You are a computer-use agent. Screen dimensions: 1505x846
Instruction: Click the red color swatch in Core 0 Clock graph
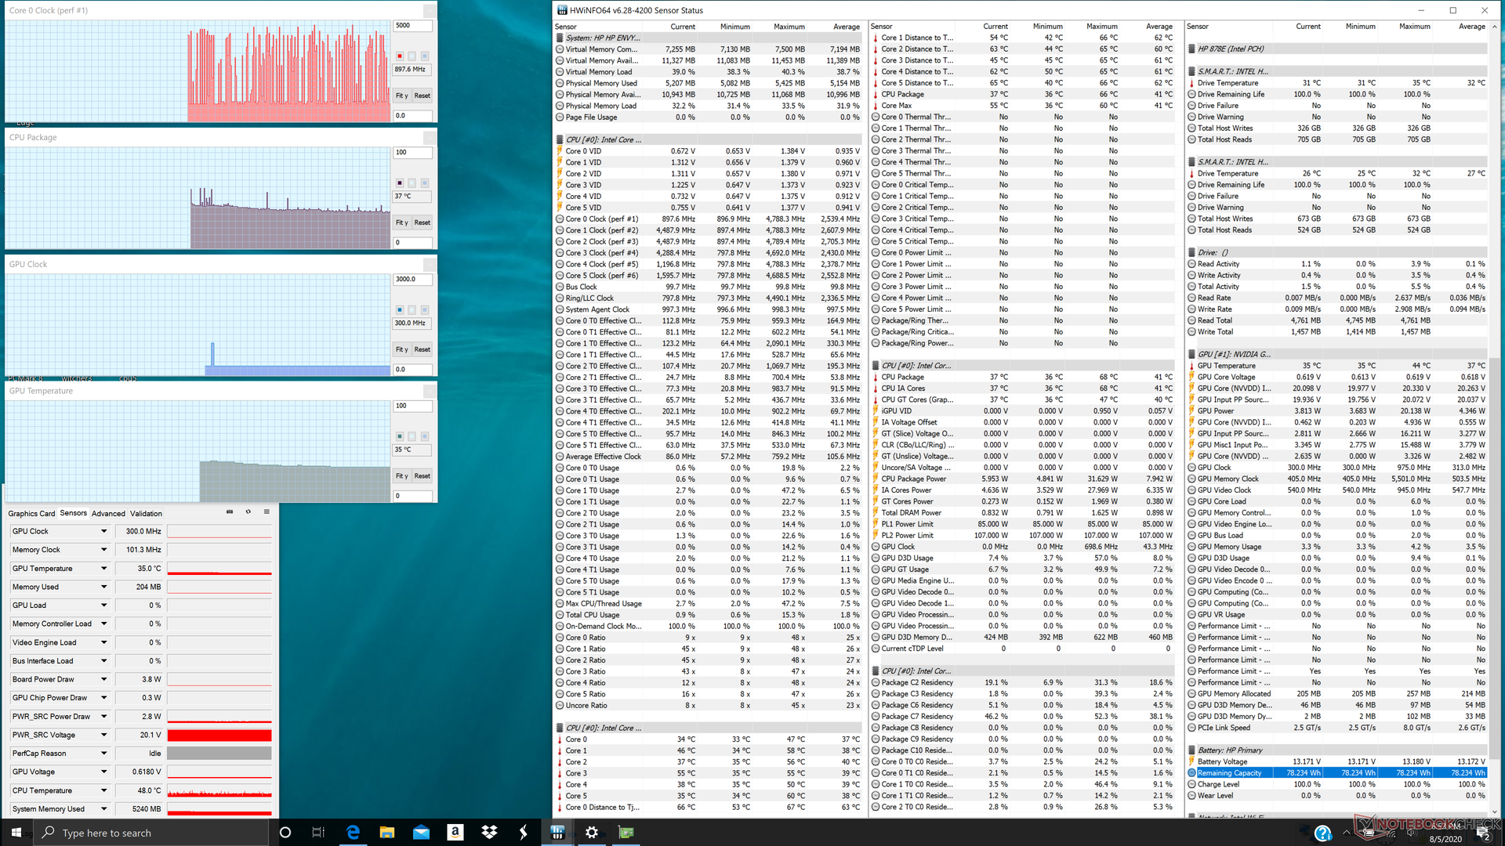pyautogui.click(x=400, y=56)
